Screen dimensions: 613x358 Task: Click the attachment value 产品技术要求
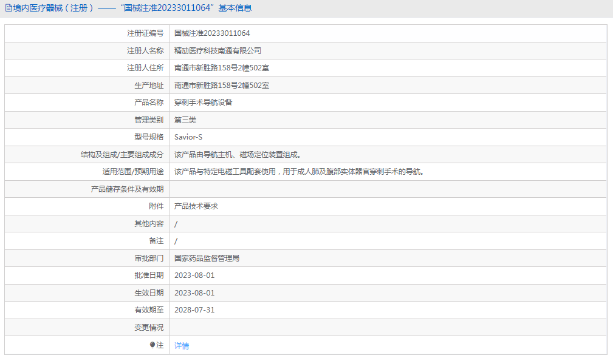click(x=196, y=206)
